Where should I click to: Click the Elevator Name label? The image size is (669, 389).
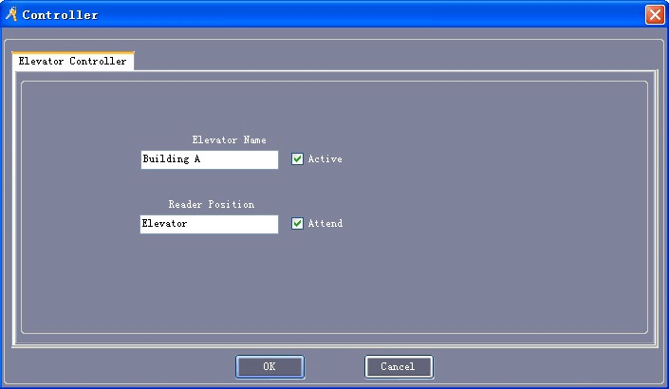tap(229, 140)
